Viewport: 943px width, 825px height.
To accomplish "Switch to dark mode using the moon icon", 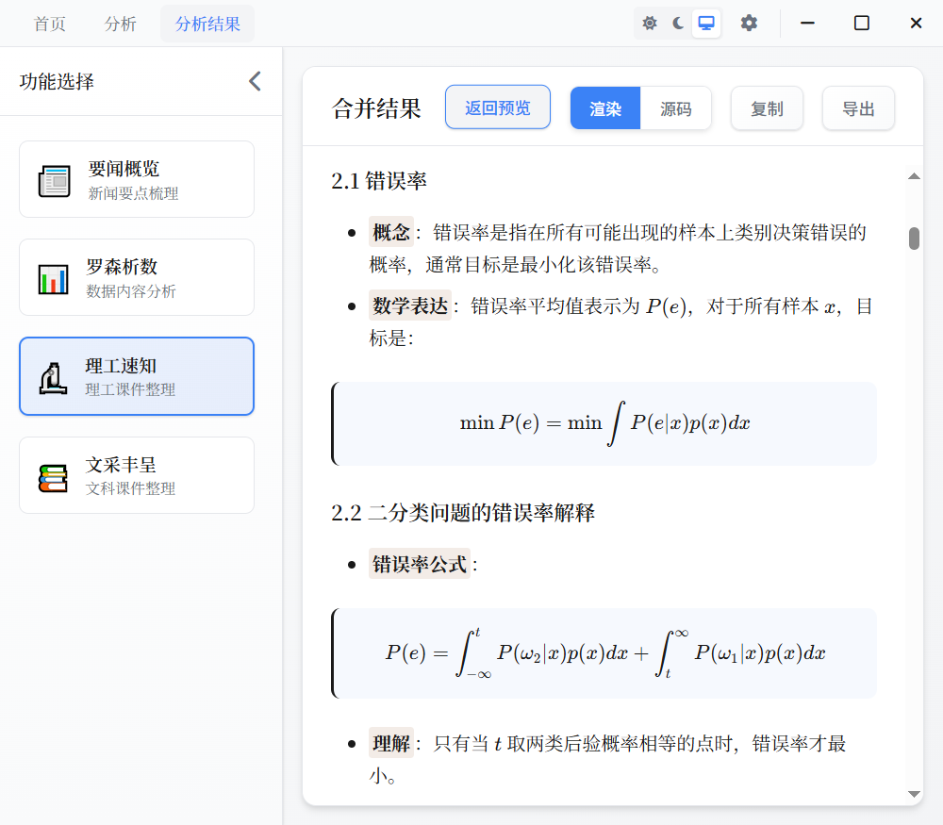I will (677, 23).
